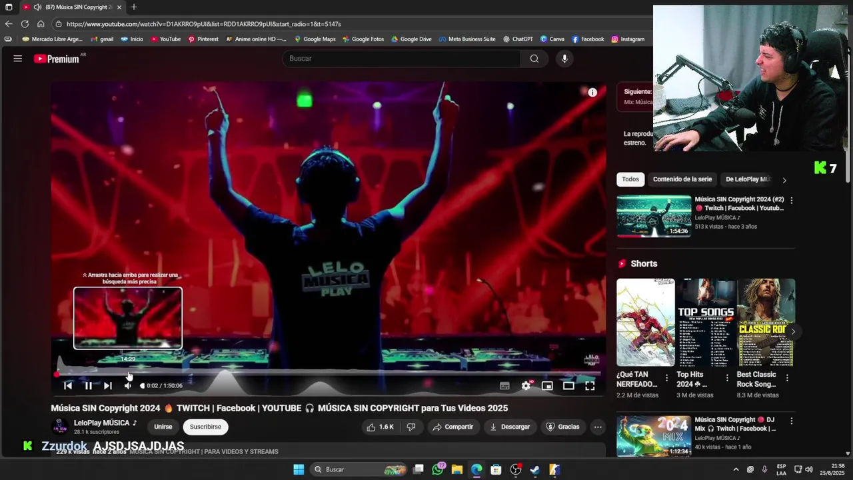
Task: Join the channel with Unirse
Action: (x=163, y=427)
